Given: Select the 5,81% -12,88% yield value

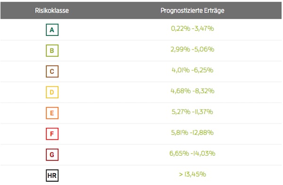Looking at the screenshot, I should (x=192, y=133).
